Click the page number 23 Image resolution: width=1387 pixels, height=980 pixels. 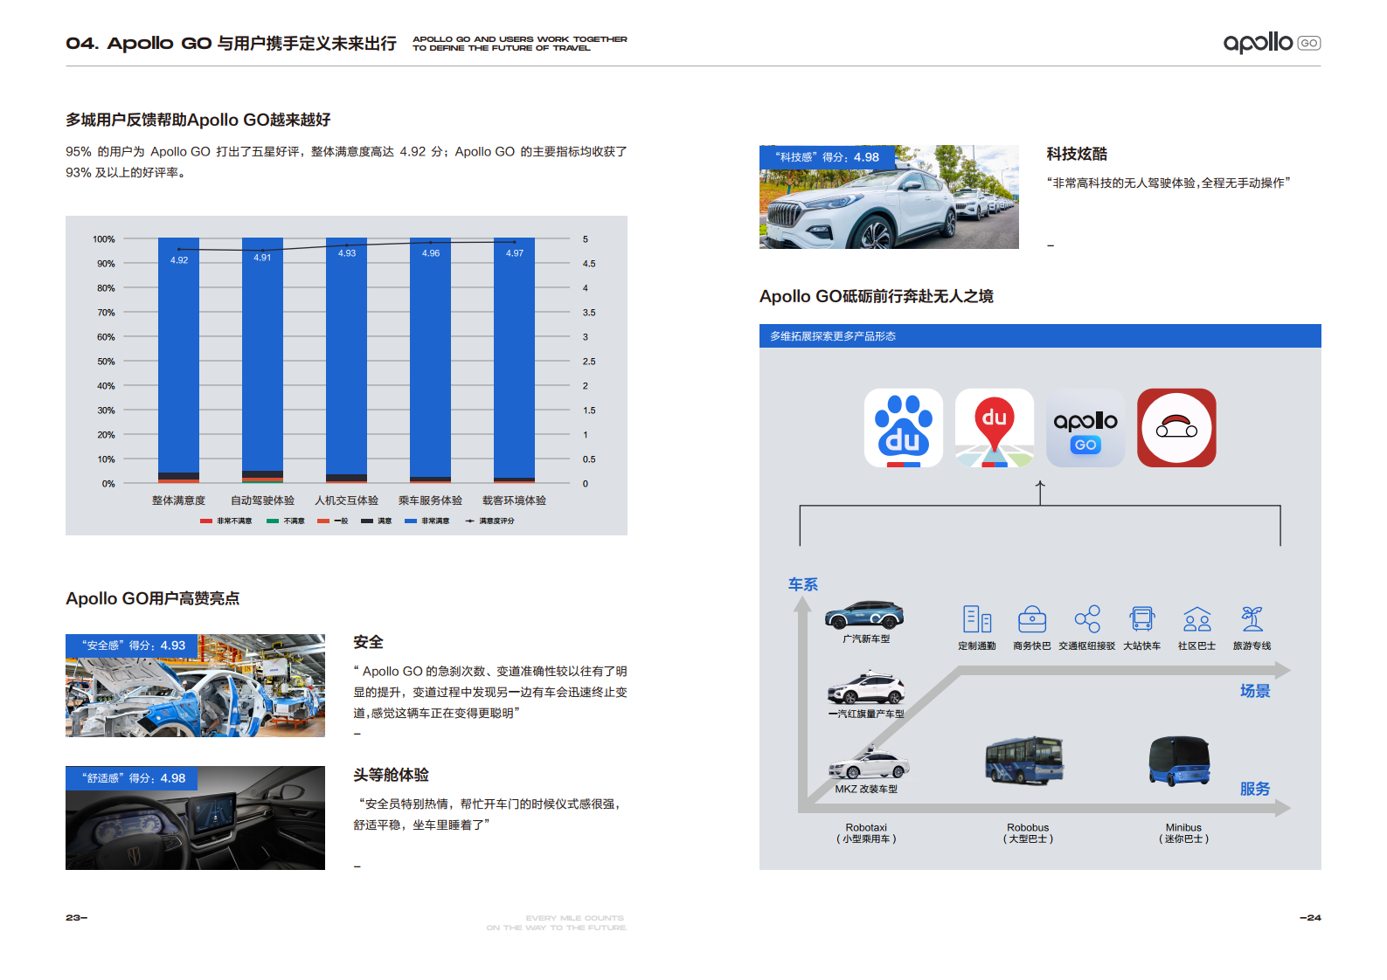click(x=76, y=917)
